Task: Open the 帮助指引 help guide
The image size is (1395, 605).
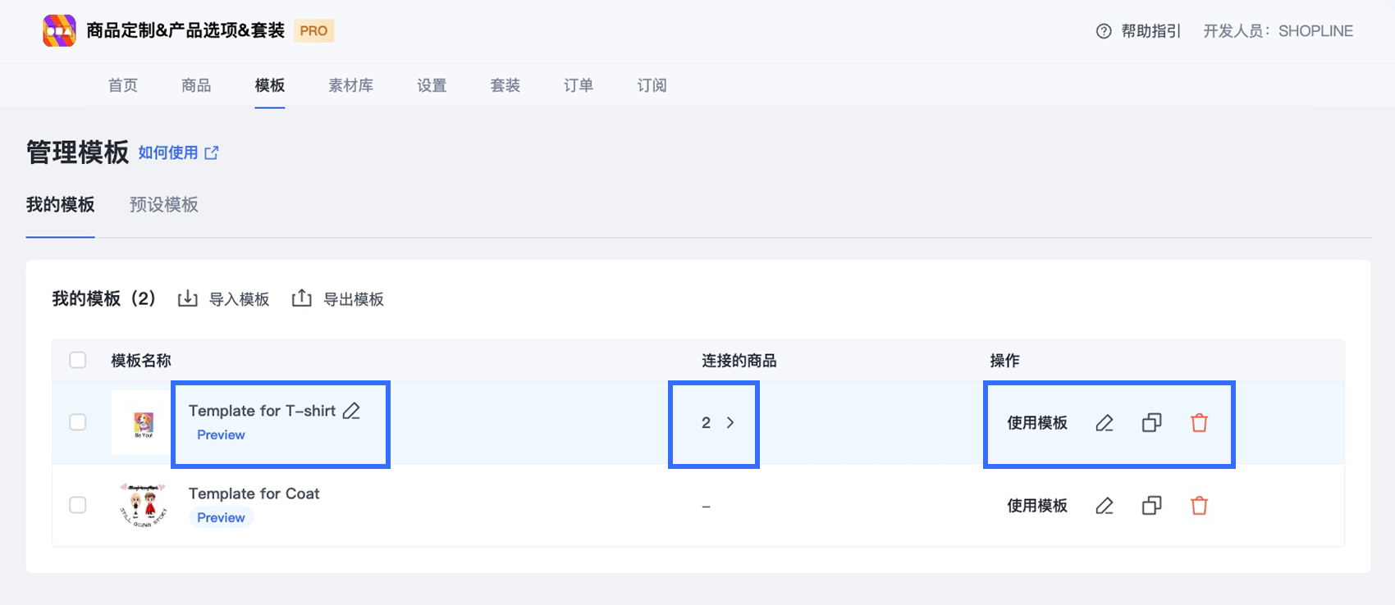Action: pyautogui.click(x=1139, y=31)
